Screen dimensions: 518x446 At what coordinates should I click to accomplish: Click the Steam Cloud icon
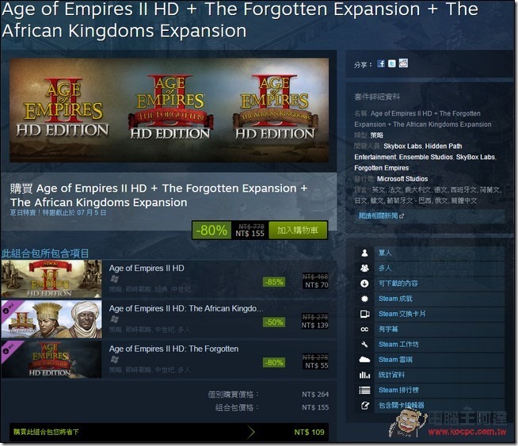(364, 360)
